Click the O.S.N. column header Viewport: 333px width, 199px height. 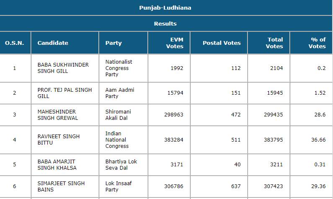coord(15,43)
